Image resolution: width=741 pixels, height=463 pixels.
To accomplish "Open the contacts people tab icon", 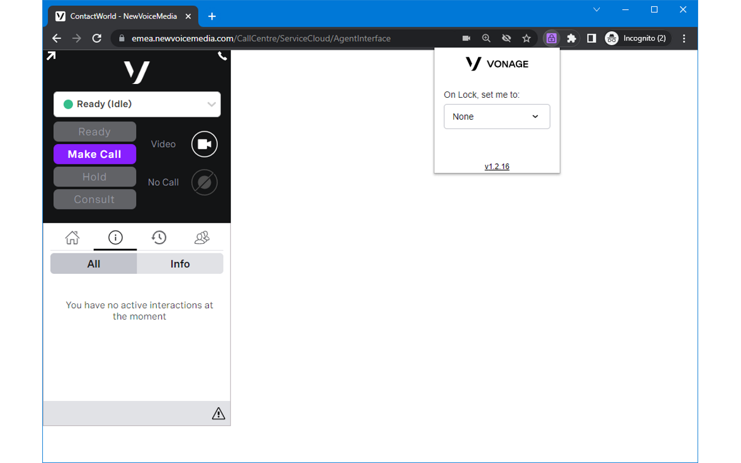I will click(x=201, y=237).
